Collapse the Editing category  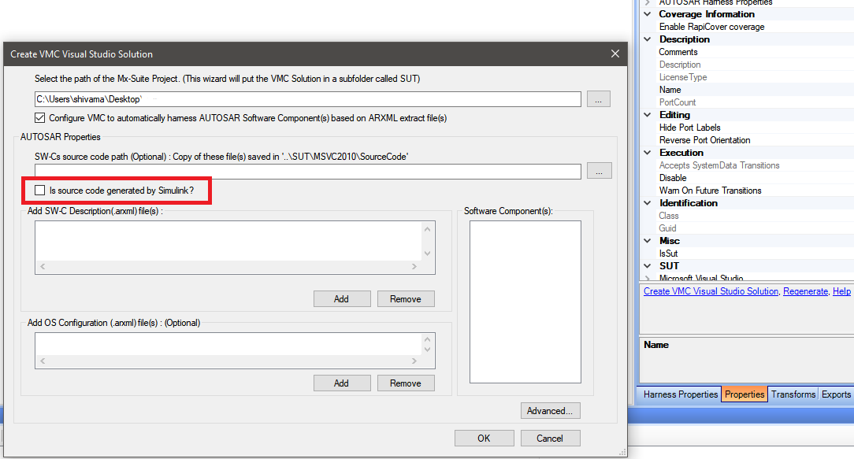click(x=648, y=115)
